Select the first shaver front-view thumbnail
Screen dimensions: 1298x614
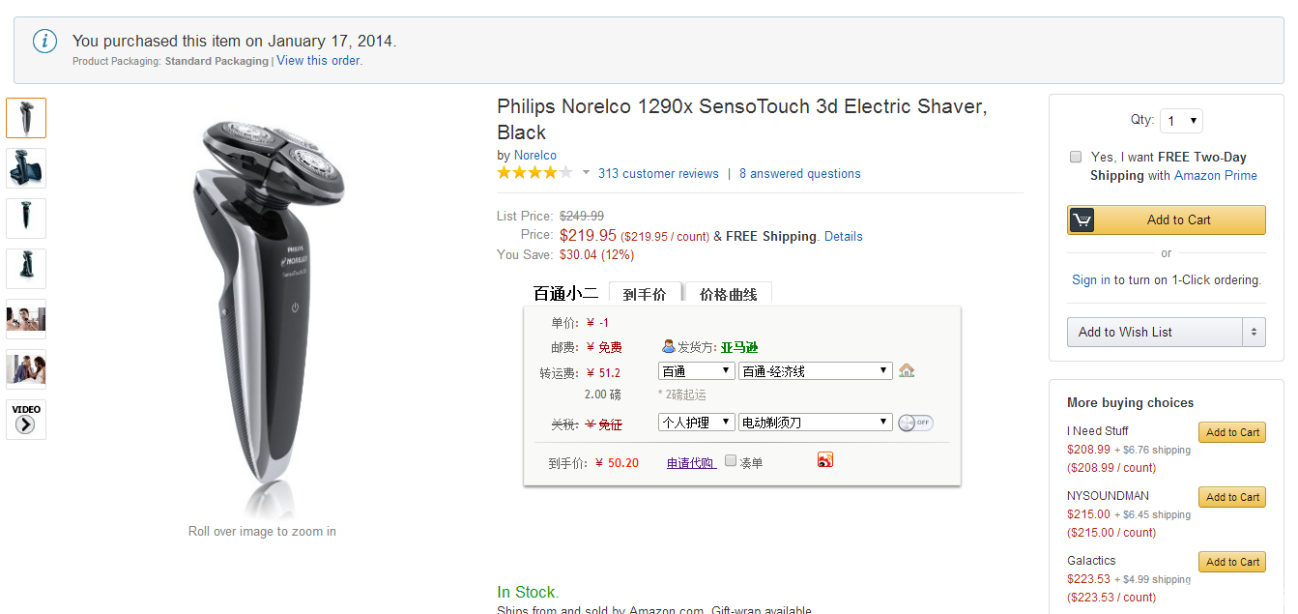[26, 118]
